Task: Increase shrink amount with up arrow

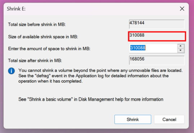Action: click(181, 46)
